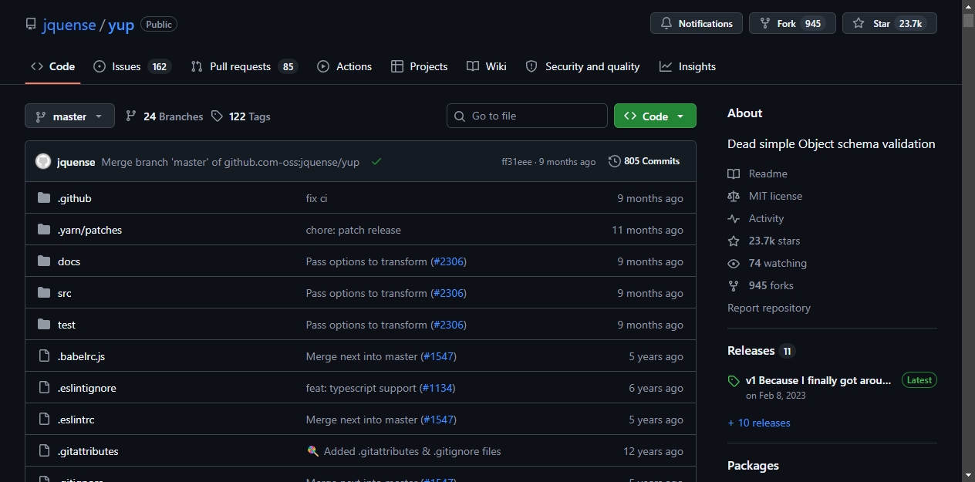Image resolution: width=975 pixels, height=482 pixels.
Task: Click the Star icon in header
Action: [x=859, y=23]
